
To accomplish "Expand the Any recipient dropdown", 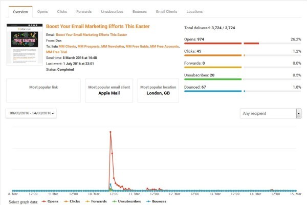I will click(270, 113).
